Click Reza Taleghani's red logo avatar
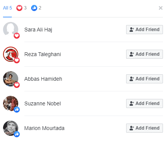The width and height of the screenshot is (166, 141). [11, 54]
